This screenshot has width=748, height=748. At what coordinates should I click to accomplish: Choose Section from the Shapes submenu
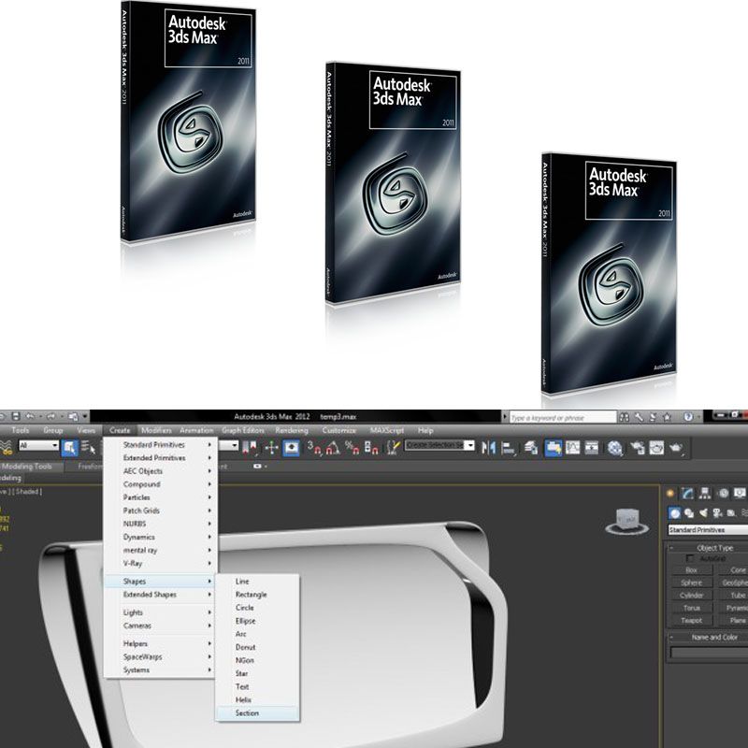tap(258, 713)
